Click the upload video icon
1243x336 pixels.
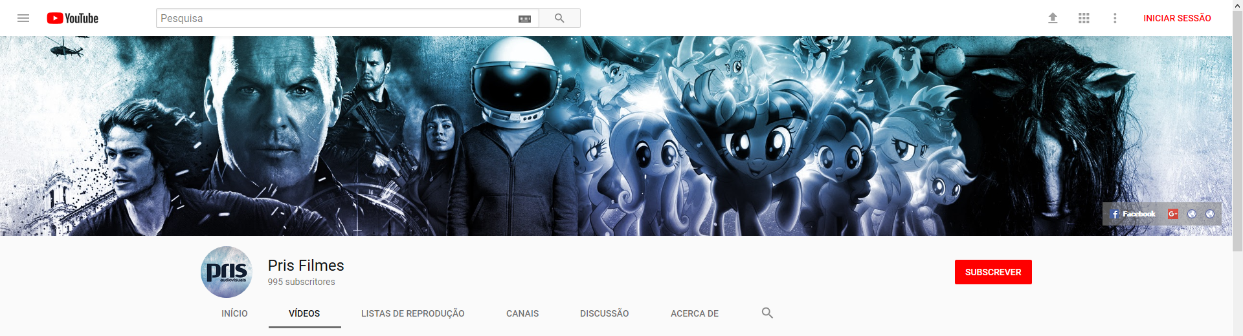[x=1053, y=18]
